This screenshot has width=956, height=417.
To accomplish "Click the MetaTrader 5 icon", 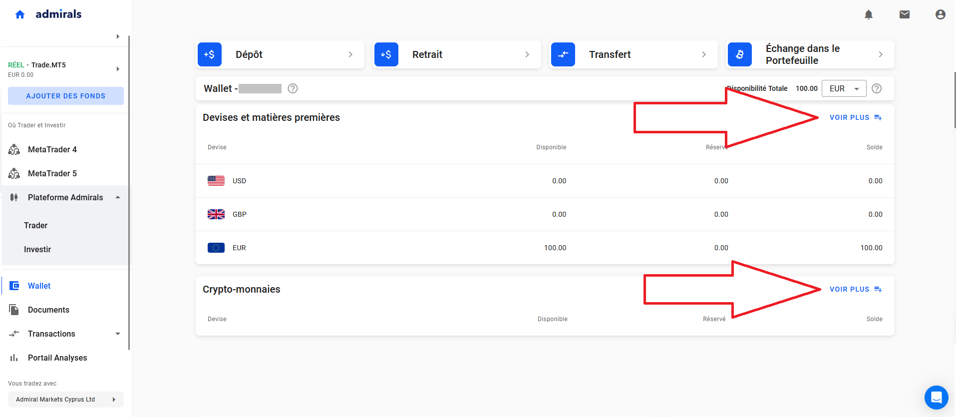I will (14, 173).
